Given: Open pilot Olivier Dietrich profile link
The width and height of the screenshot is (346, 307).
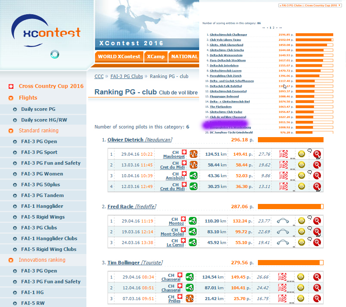Looking at the screenshot, I should point(140,140).
